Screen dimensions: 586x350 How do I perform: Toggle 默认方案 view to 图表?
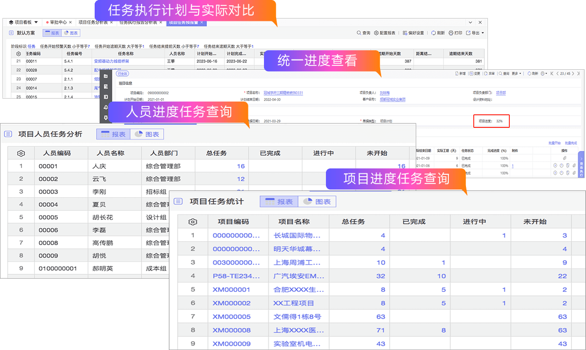point(71,33)
